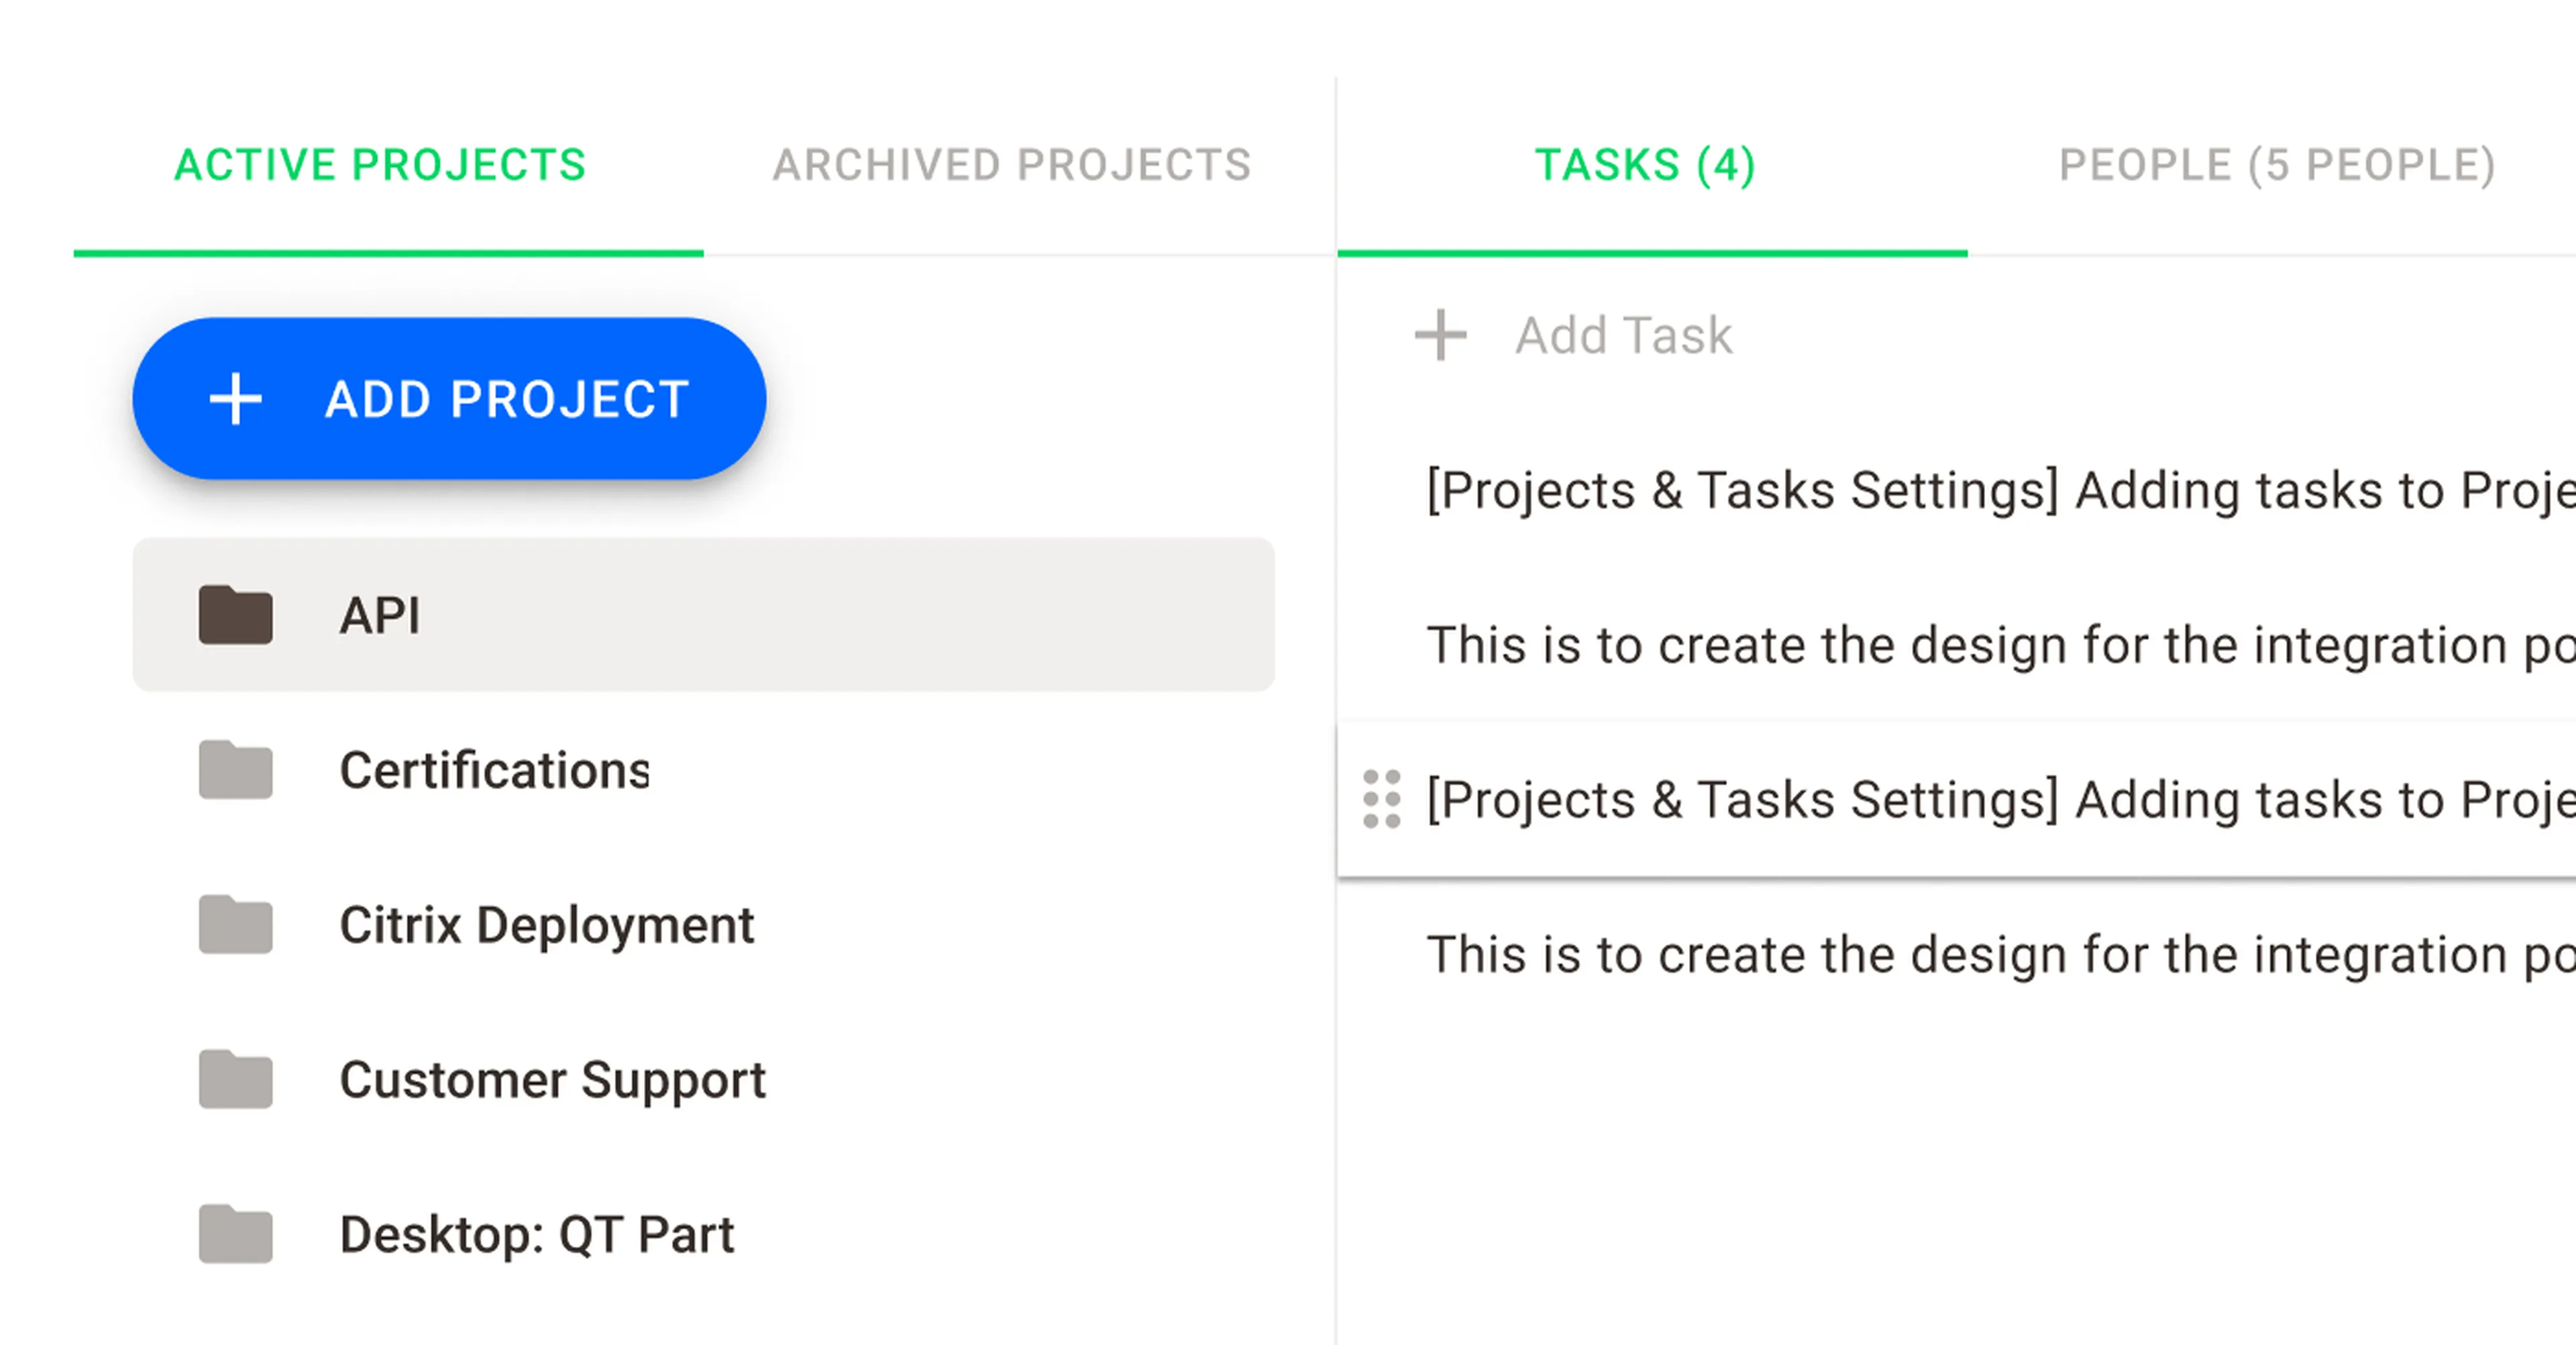Click the Certifications folder icon
This screenshot has width=2576, height=1345.
tap(236, 769)
